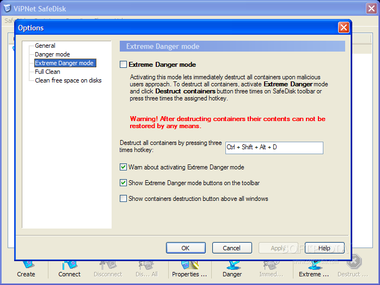
Task: Click the Create toolbar icon in SafeDisk
Action: (26, 269)
